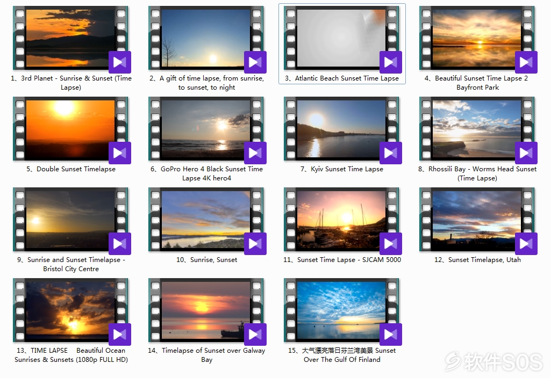Viewport: 551px width, 378px height.
Task: Click the file name 'Sunrise, Sunset'
Action: pyautogui.click(x=206, y=260)
